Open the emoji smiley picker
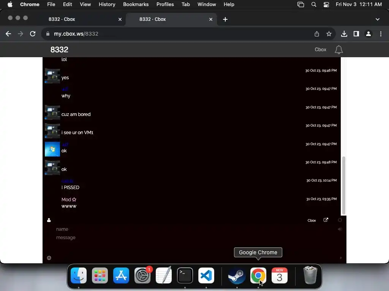389x291 pixels. (49, 258)
